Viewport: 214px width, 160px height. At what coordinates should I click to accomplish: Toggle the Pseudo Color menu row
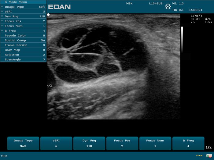(23, 36)
